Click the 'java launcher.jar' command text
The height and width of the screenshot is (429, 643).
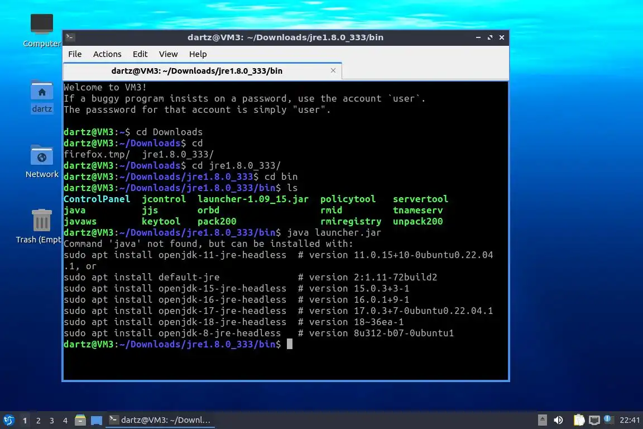pos(334,233)
